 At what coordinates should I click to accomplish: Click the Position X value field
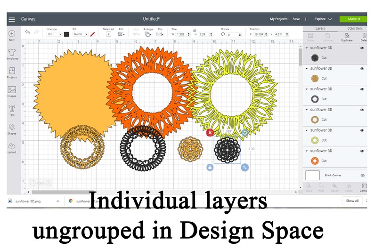[260, 34]
